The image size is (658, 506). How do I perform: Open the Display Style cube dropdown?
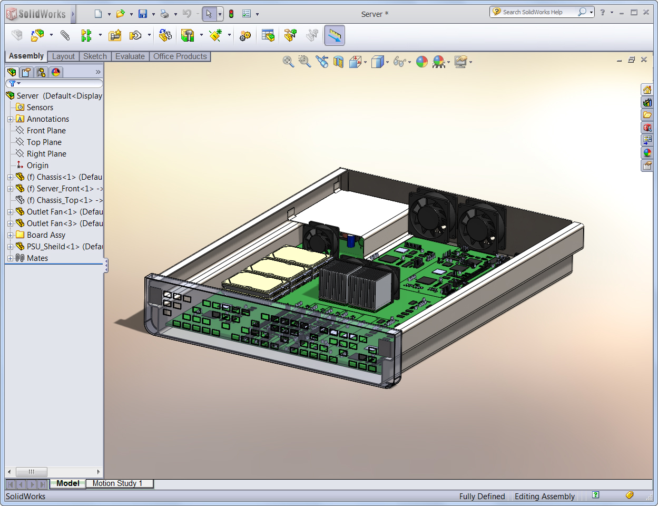[387, 62]
